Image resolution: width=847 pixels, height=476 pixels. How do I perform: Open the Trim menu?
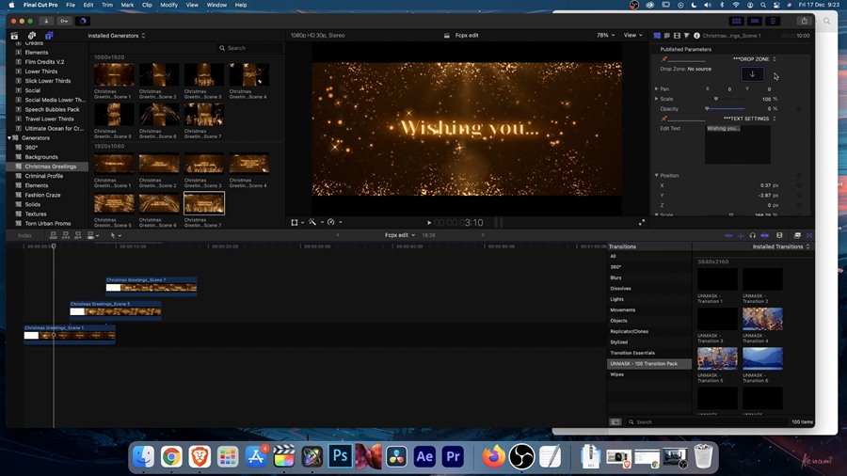(107, 5)
